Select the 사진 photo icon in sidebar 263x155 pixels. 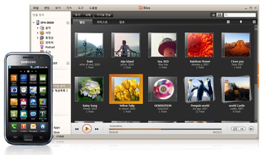tap(42, 33)
